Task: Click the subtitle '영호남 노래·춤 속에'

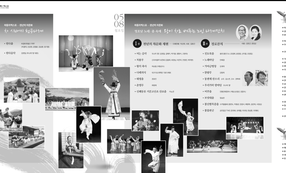Action: (x=148, y=31)
